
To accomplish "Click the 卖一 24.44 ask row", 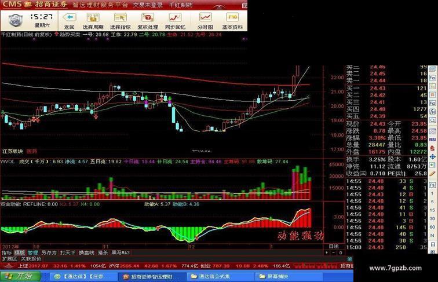I will click(x=386, y=80).
